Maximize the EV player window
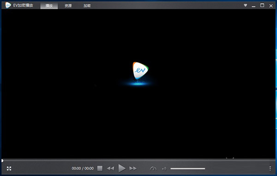Viewport: 277px width, 176px height. [x=262, y=5]
